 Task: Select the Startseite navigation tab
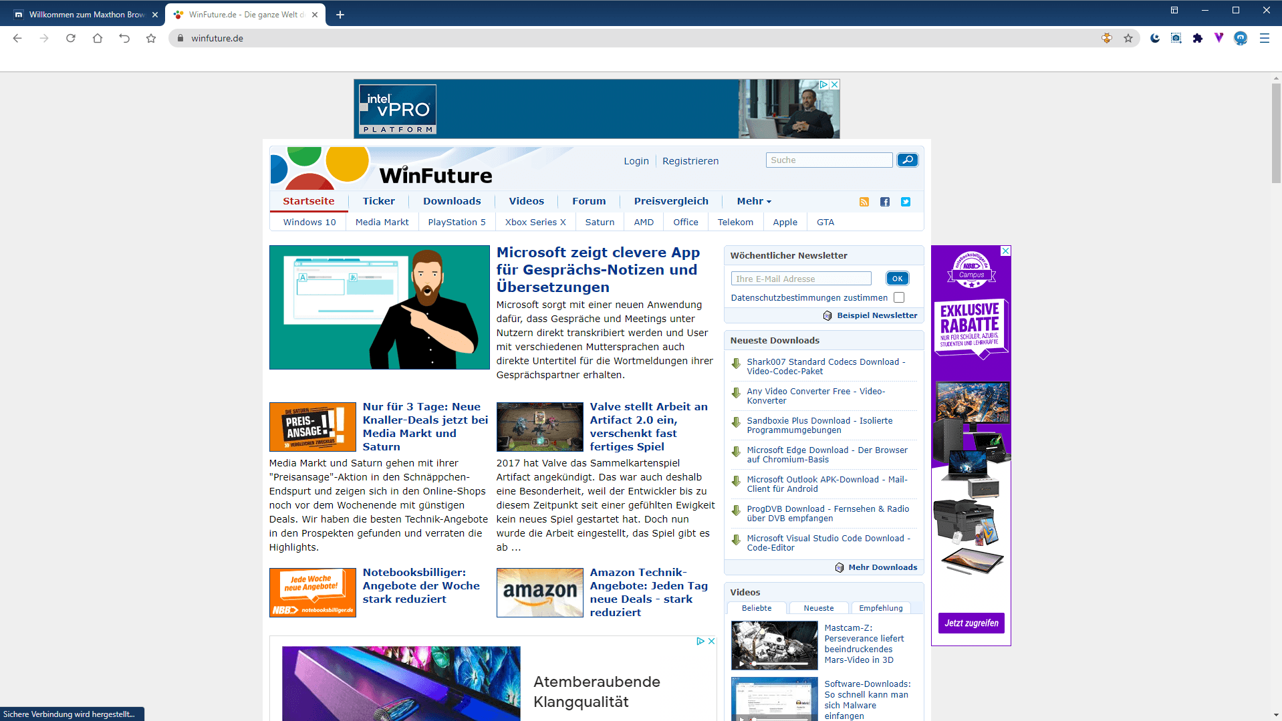[x=309, y=201]
